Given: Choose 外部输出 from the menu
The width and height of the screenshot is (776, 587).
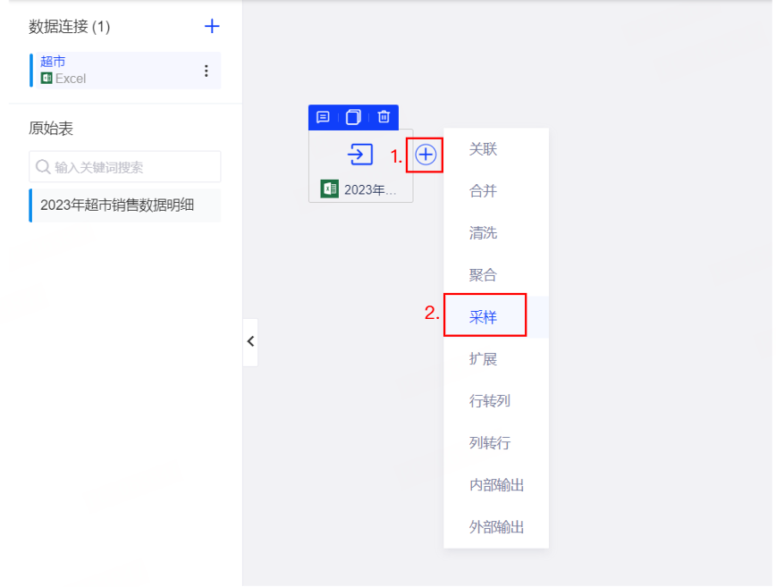Looking at the screenshot, I should tap(496, 527).
